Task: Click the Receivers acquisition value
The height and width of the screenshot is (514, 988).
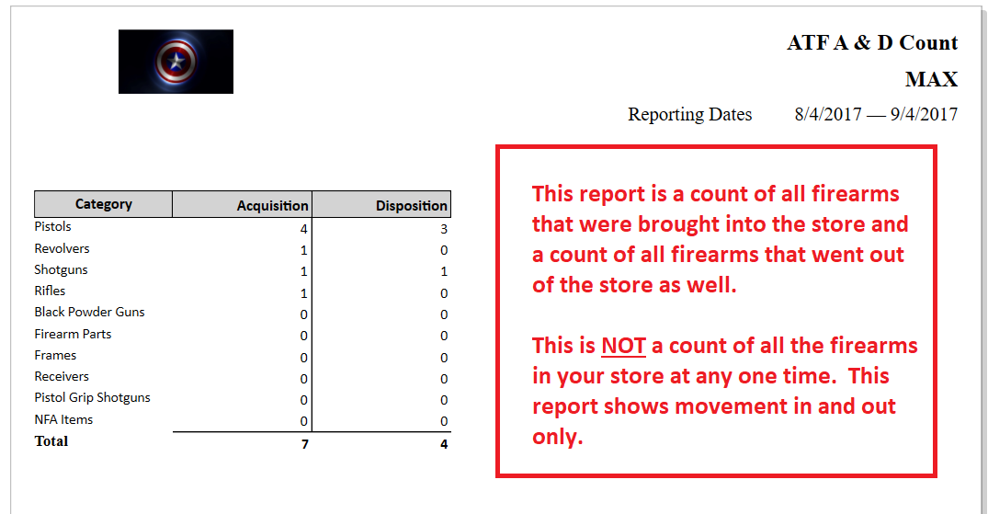Action: point(304,379)
